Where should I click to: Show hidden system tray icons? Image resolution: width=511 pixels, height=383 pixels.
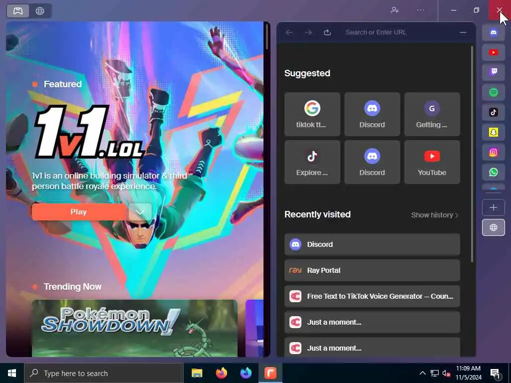pyautogui.click(x=422, y=373)
